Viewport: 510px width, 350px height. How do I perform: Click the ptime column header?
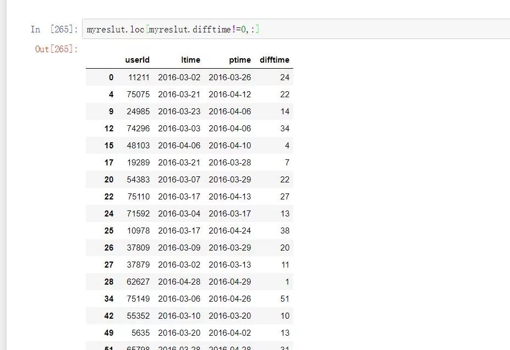(x=240, y=60)
